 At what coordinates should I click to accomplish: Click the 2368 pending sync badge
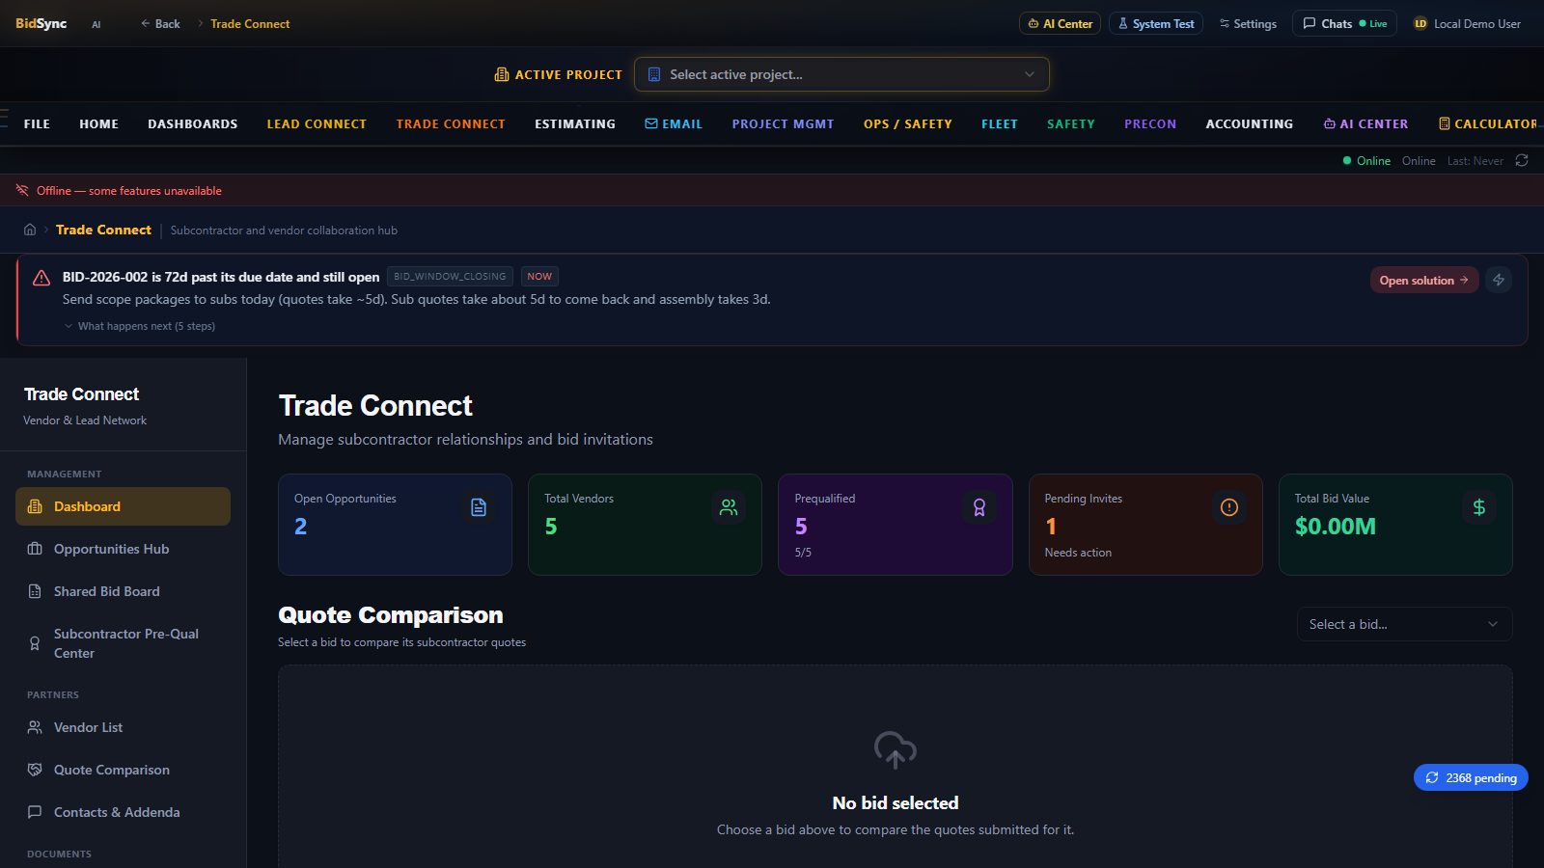click(1471, 777)
